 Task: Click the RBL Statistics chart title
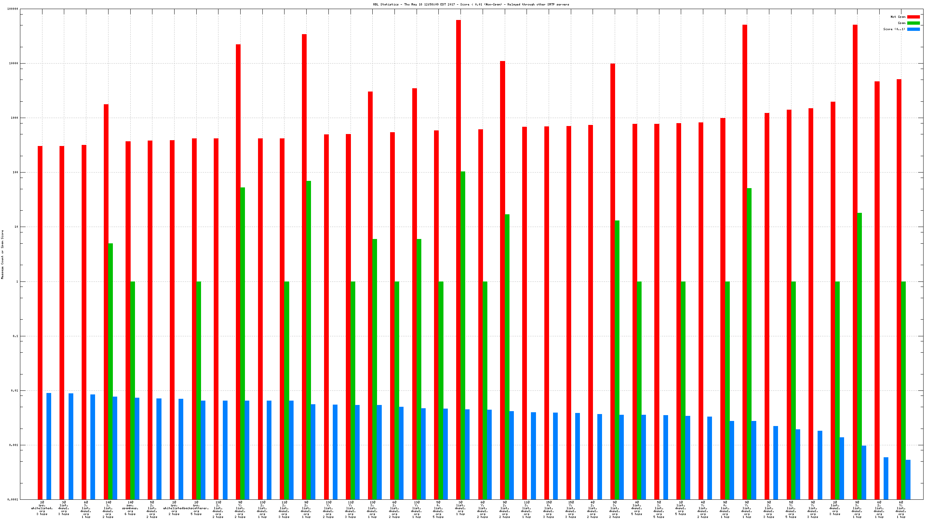pyautogui.click(x=471, y=4)
